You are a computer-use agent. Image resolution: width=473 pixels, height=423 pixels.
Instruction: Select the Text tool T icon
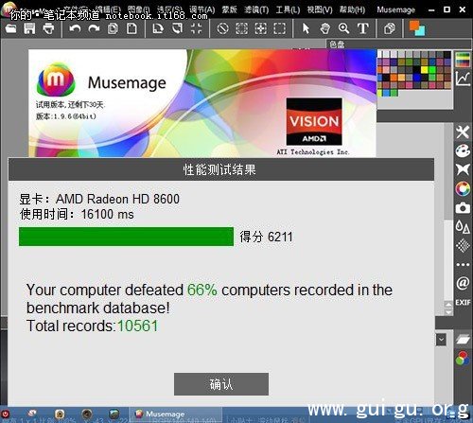pos(363,28)
